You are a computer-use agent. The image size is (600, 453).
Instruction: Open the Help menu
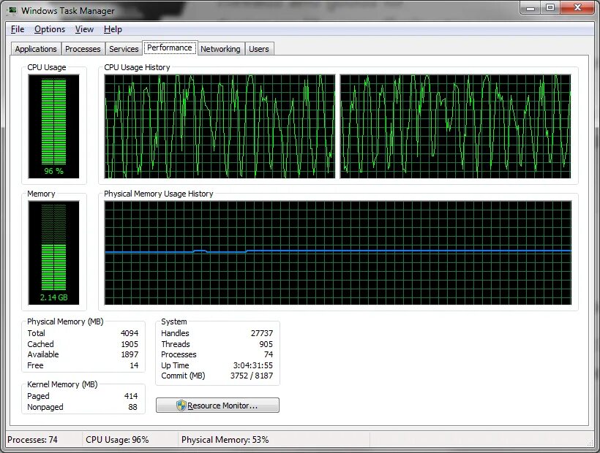click(x=113, y=29)
